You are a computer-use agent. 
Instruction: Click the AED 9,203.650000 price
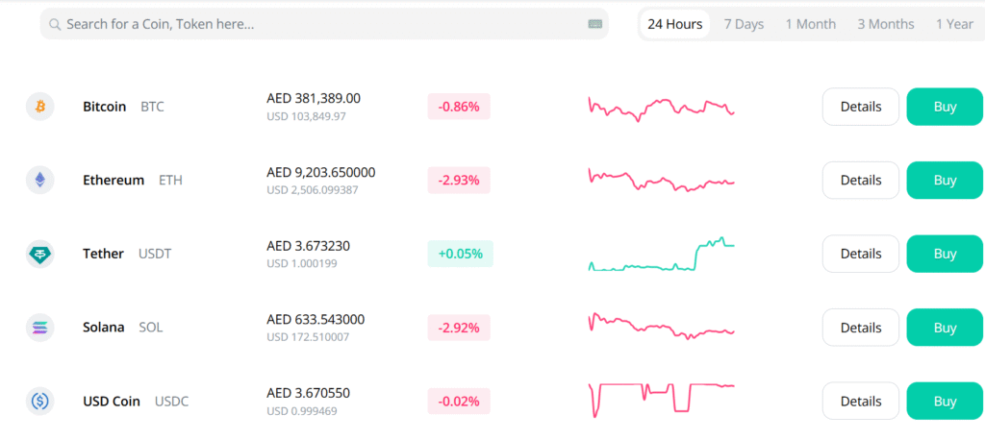pyautogui.click(x=321, y=172)
